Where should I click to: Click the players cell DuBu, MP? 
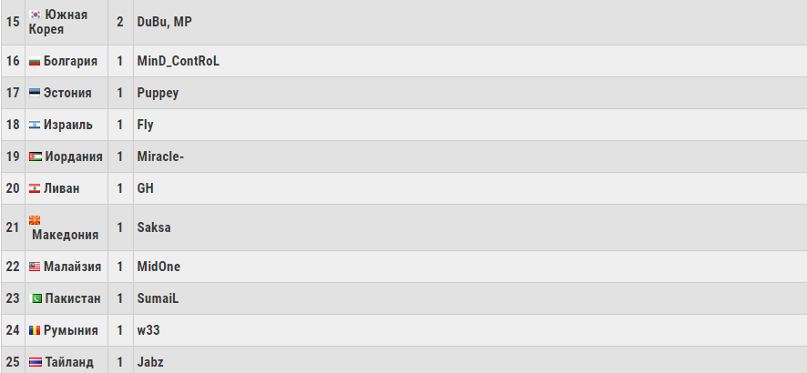click(164, 21)
